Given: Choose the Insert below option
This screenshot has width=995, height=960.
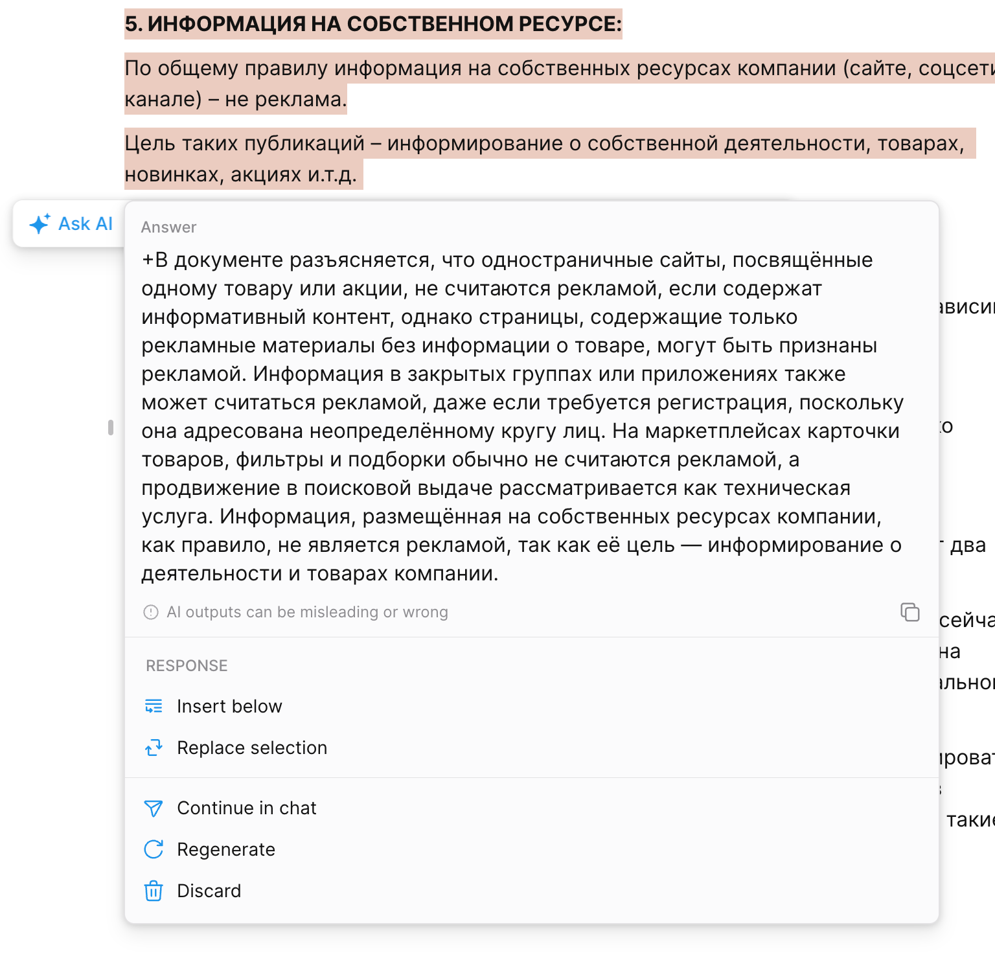Looking at the screenshot, I should [229, 706].
